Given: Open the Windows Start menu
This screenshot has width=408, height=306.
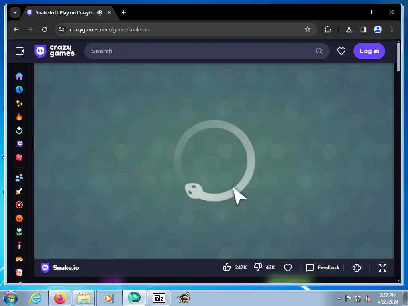Looking at the screenshot, I should (x=11, y=298).
